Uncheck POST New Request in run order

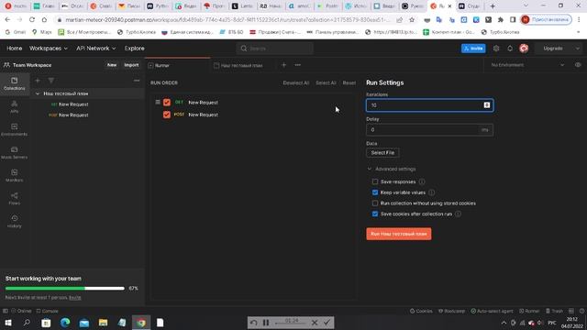pyautogui.click(x=167, y=115)
